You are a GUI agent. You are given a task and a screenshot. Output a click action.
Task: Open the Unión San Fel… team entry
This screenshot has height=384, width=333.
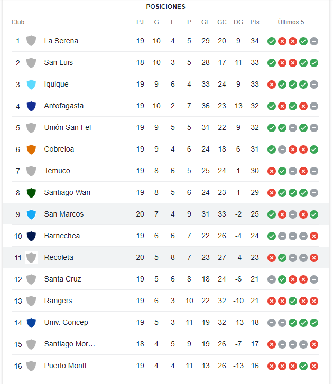click(x=71, y=127)
